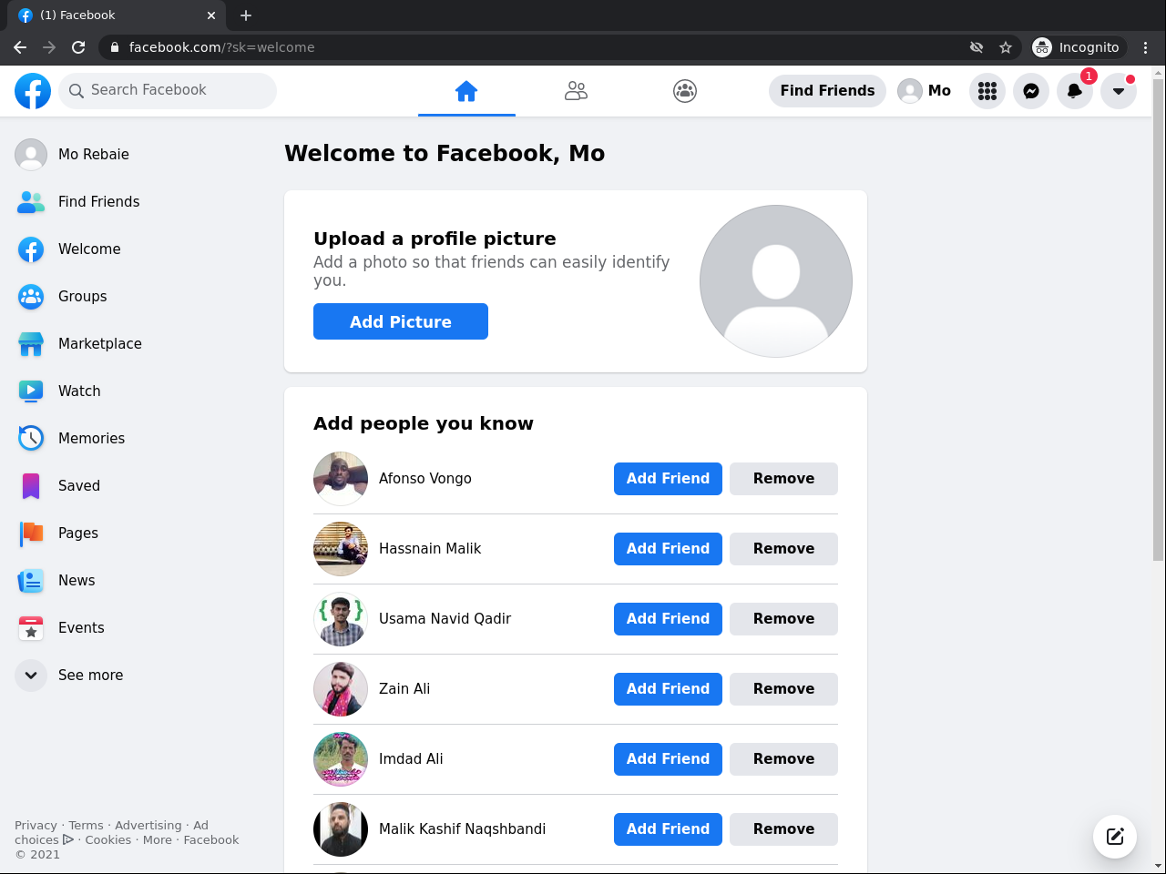The width and height of the screenshot is (1166, 874).
Task: Remove Imdad Ali suggestion
Action: pyautogui.click(x=783, y=759)
